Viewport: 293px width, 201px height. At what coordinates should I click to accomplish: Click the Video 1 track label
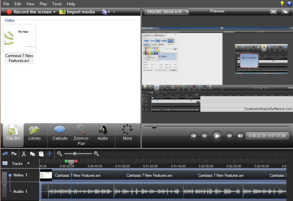pos(20,175)
